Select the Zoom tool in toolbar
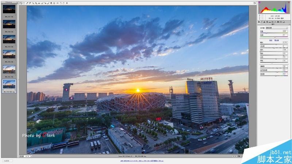The height and width of the screenshot is (164, 292). point(21,3)
